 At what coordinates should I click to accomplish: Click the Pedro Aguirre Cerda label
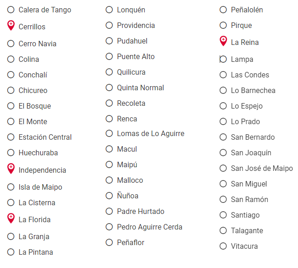[x=149, y=227]
